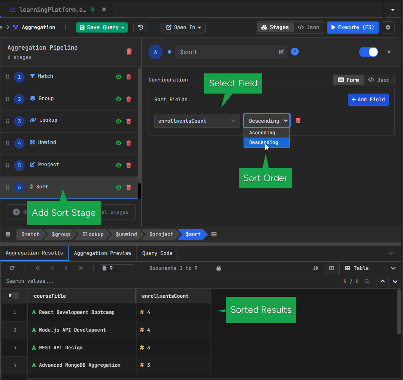
Task: Toggle the Group stage power icon
Action: (118, 99)
